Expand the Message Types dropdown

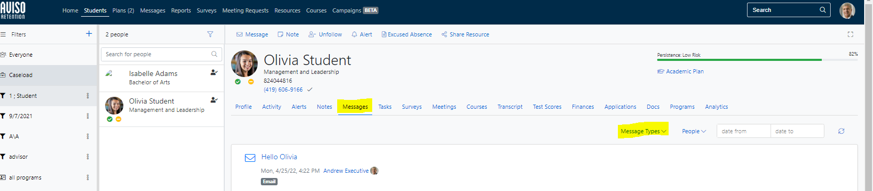pos(644,131)
